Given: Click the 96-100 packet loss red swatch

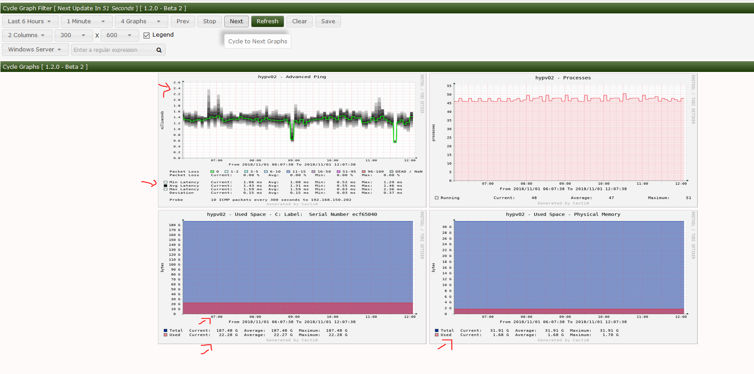Looking at the screenshot, I should point(364,172).
